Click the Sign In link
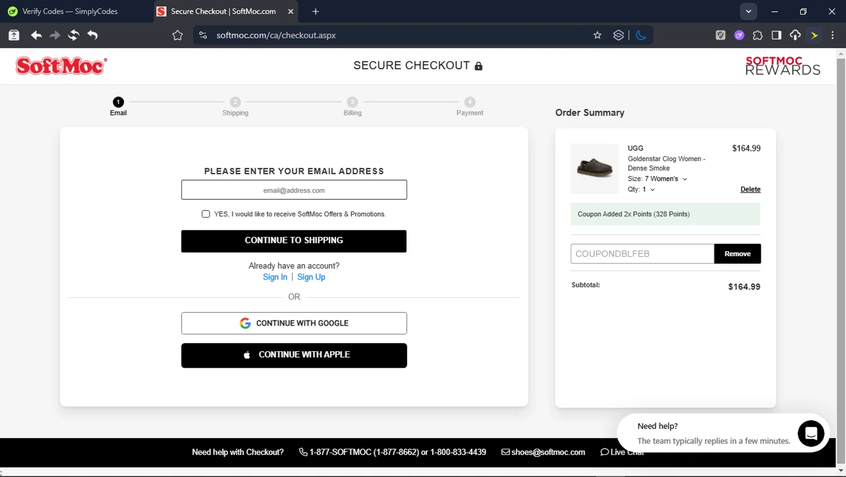This screenshot has height=477, width=846. pyautogui.click(x=275, y=277)
